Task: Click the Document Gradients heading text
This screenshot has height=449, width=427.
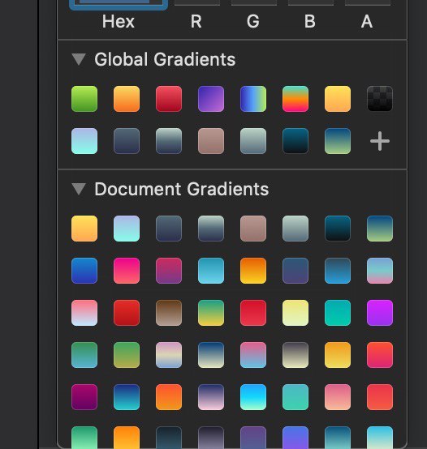Action: point(182,189)
